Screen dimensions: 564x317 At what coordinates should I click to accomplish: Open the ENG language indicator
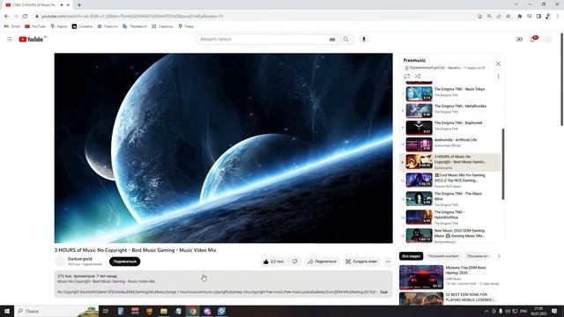pos(523,311)
